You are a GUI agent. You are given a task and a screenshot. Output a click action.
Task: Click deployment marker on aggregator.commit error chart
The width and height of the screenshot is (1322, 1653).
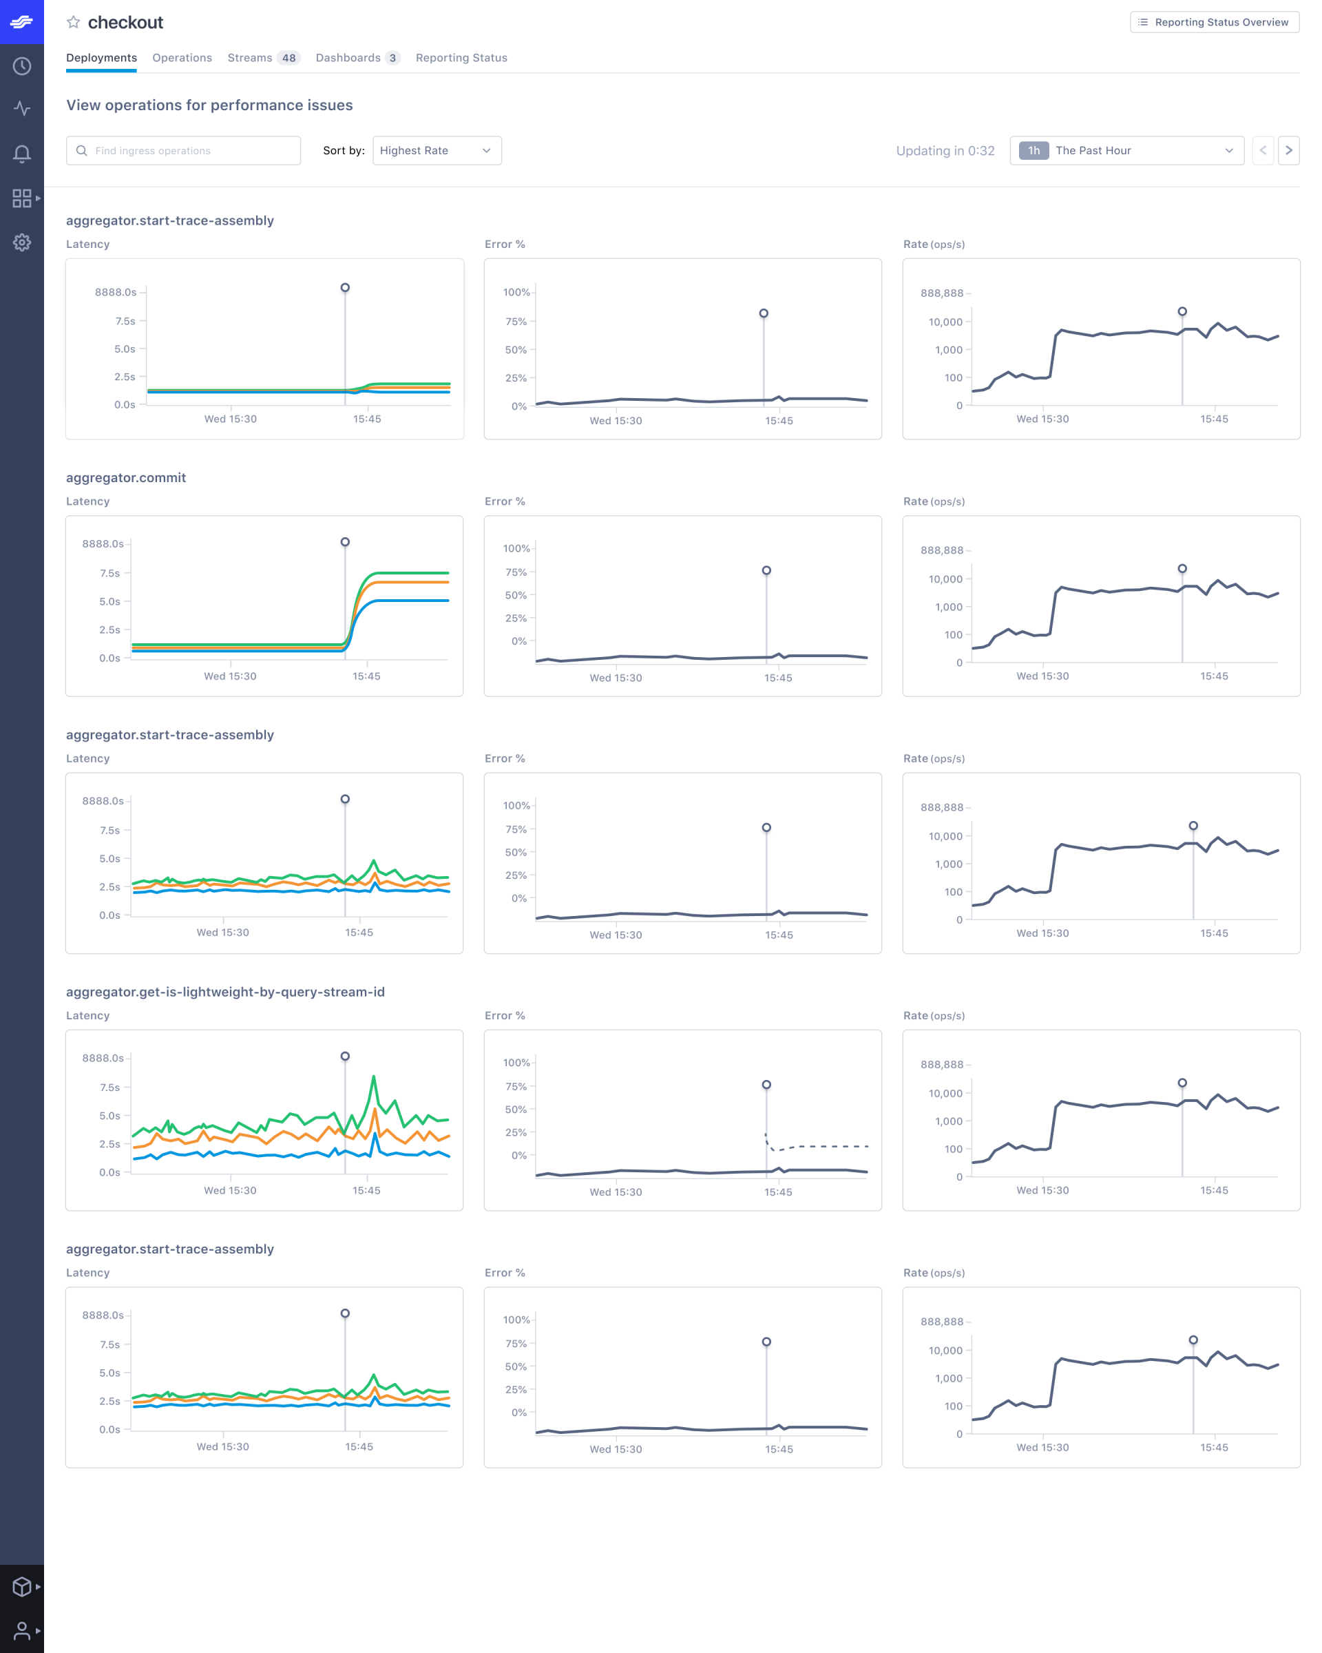(x=766, y=570)
